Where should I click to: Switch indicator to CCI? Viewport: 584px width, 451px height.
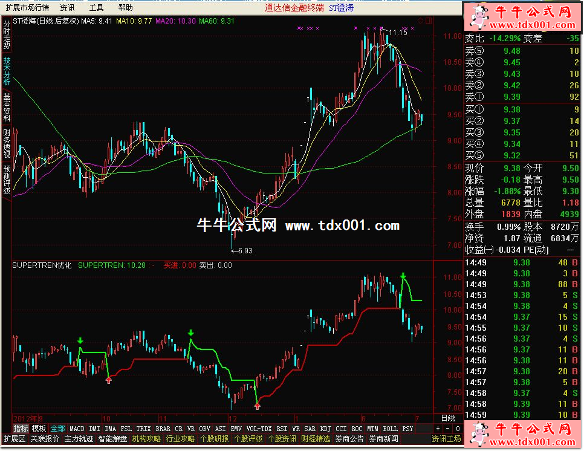click(x=341, y=429)
